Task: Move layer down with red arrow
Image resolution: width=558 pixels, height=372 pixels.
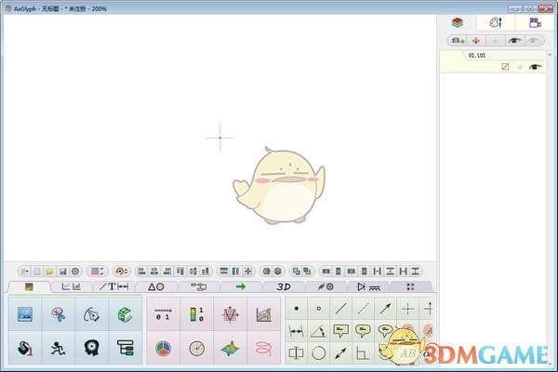Action: coord(476,41)
